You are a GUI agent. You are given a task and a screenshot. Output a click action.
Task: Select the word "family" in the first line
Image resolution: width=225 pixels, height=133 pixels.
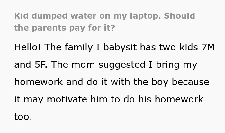click(79, 48)
